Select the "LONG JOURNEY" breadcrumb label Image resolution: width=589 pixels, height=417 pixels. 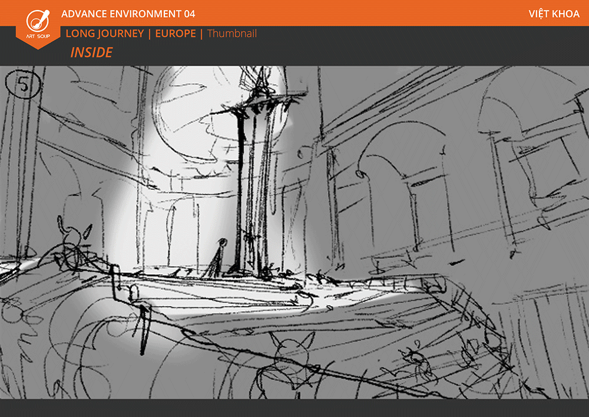(x=105, y=34)
